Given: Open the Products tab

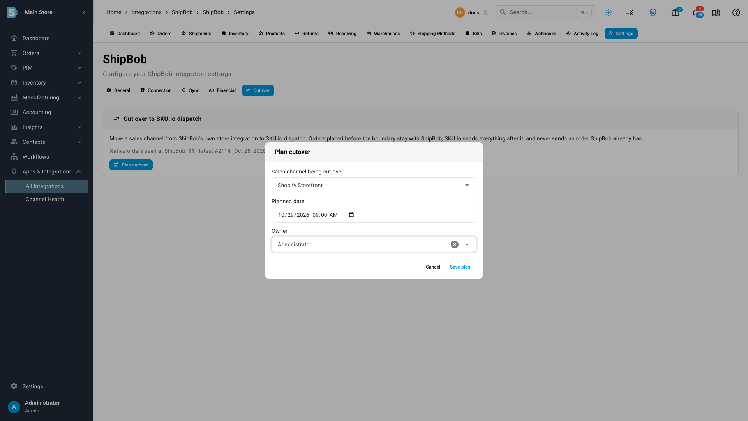Looking at the screenshot, I should 272,34.
